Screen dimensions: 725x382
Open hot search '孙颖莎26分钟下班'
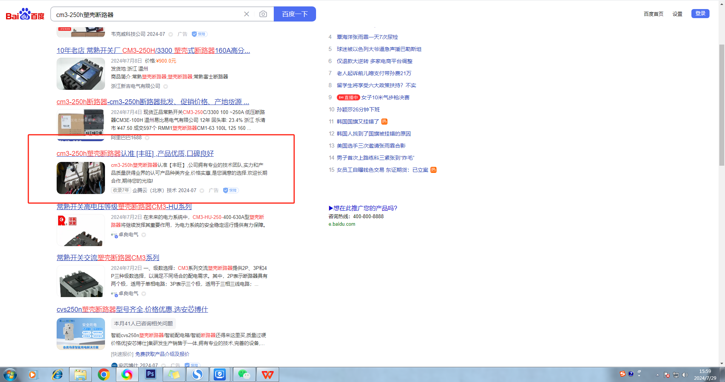[x=358, y=109]
